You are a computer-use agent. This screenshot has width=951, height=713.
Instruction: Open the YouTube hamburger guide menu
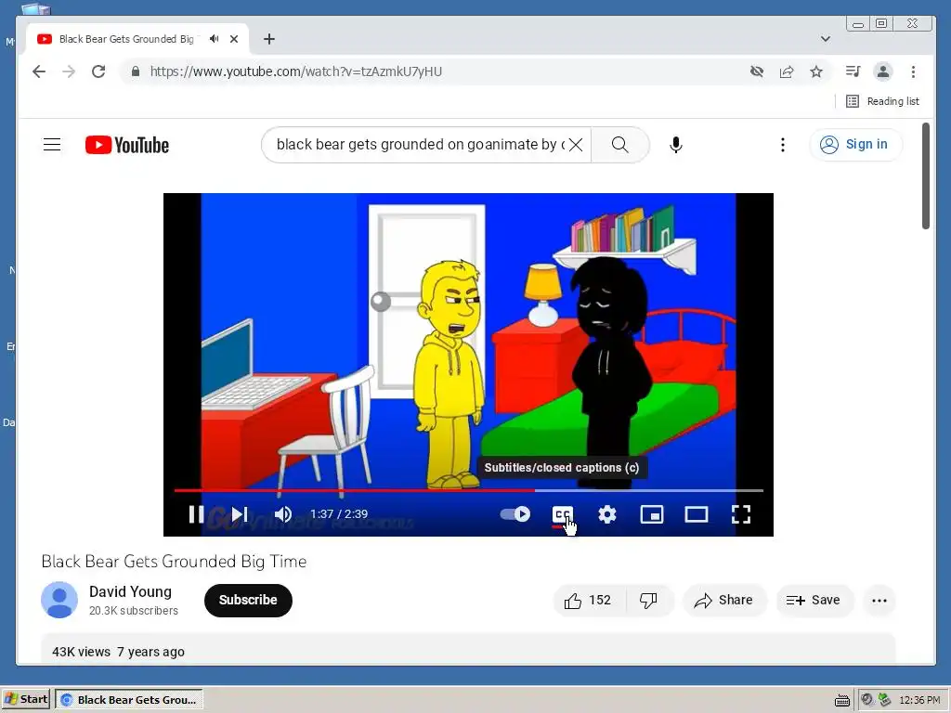tap(52, 144)
